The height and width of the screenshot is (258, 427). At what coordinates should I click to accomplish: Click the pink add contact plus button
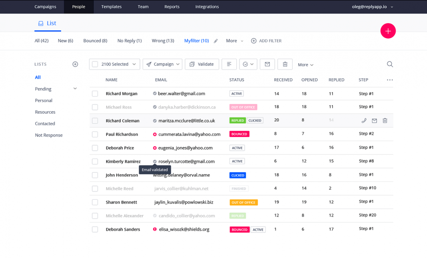388,31
